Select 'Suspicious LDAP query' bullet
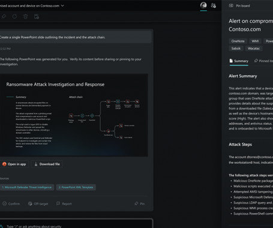Image resolution: width=273 pixels, height=228 pixels. coord(253,203)
